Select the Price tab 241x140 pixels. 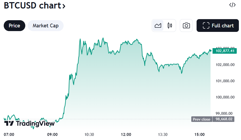(x=14, y=26)
